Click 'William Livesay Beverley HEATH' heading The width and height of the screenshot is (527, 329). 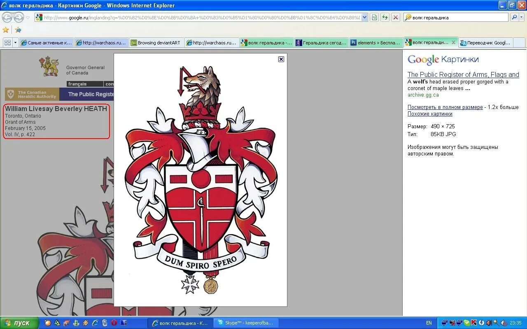coord(56,109)
